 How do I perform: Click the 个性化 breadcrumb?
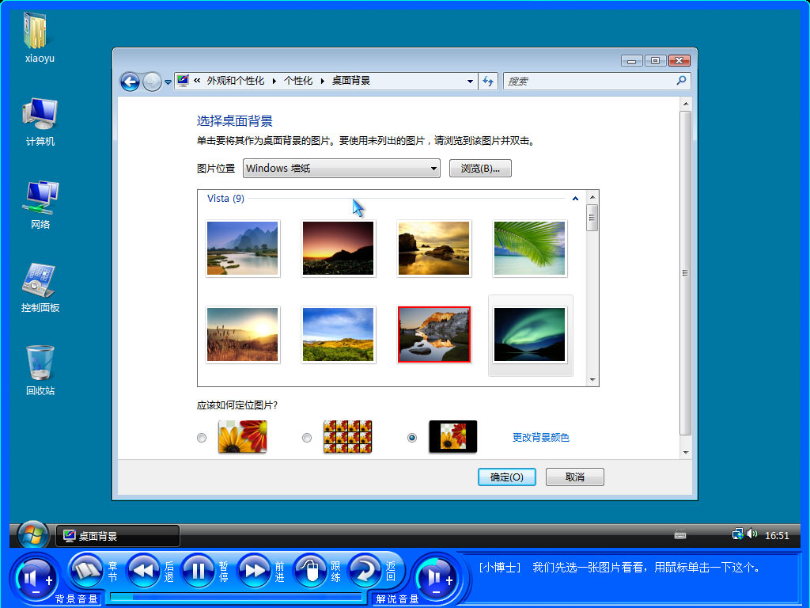coord(298,81)
